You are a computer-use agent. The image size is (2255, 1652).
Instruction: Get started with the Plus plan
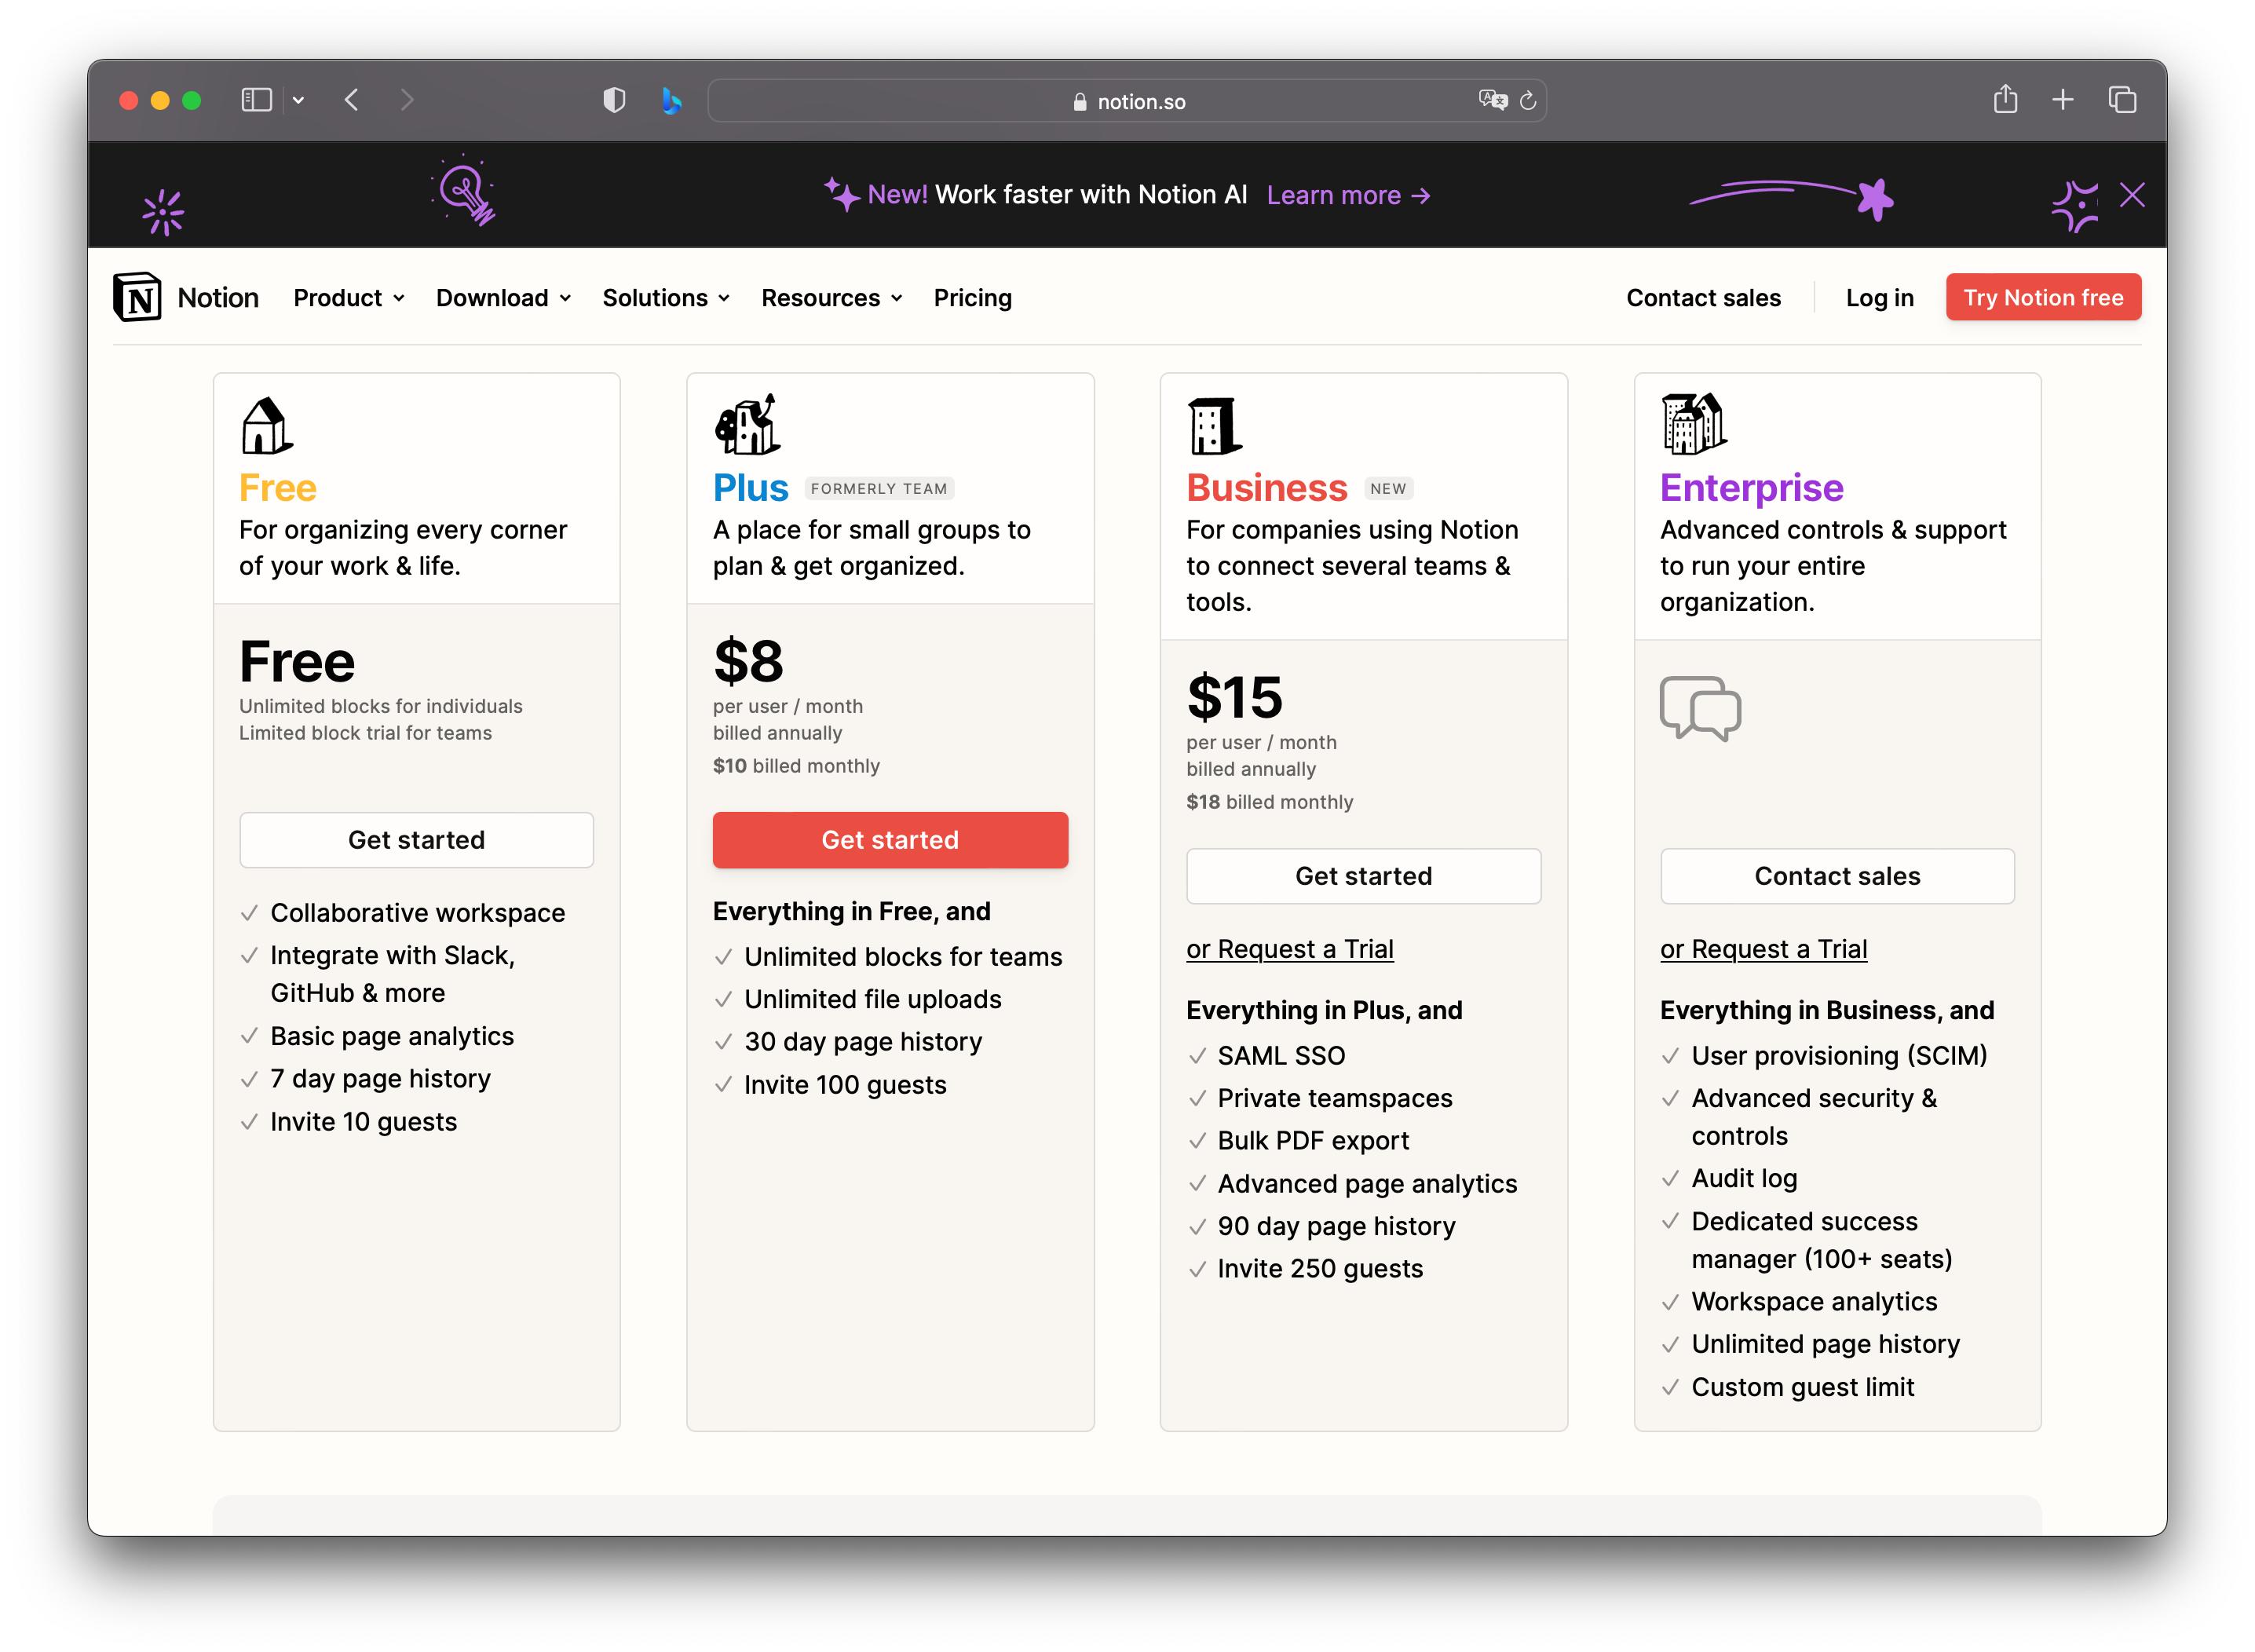(890, 840)
